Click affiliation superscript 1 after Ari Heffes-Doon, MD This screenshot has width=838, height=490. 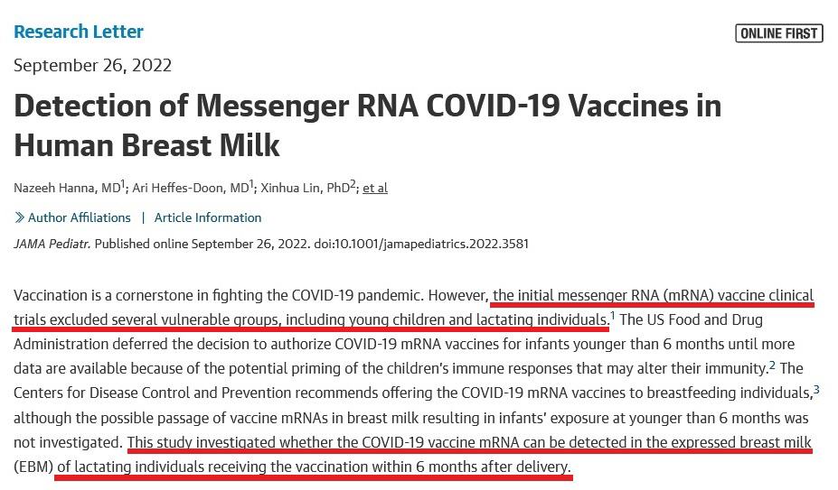click(x=251, y=183)
